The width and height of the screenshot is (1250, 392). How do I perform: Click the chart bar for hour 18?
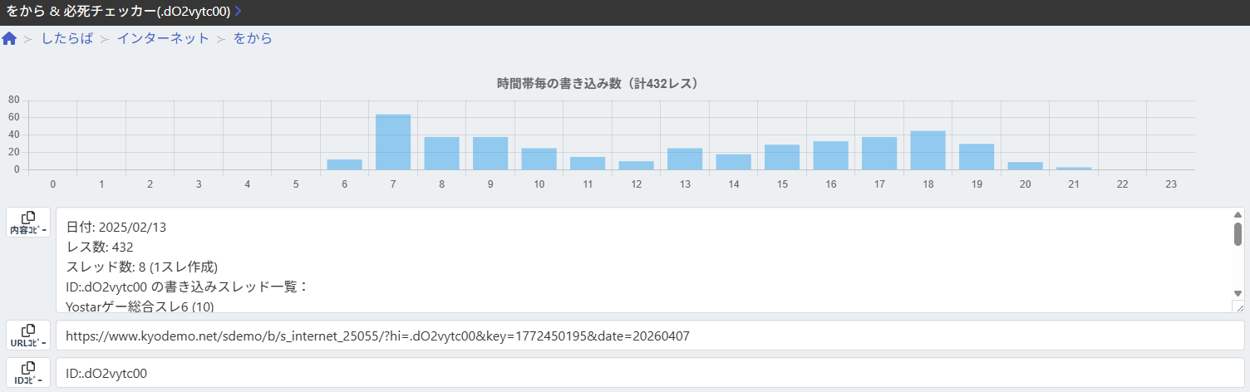pyautogui.click(x=928, y=150)
